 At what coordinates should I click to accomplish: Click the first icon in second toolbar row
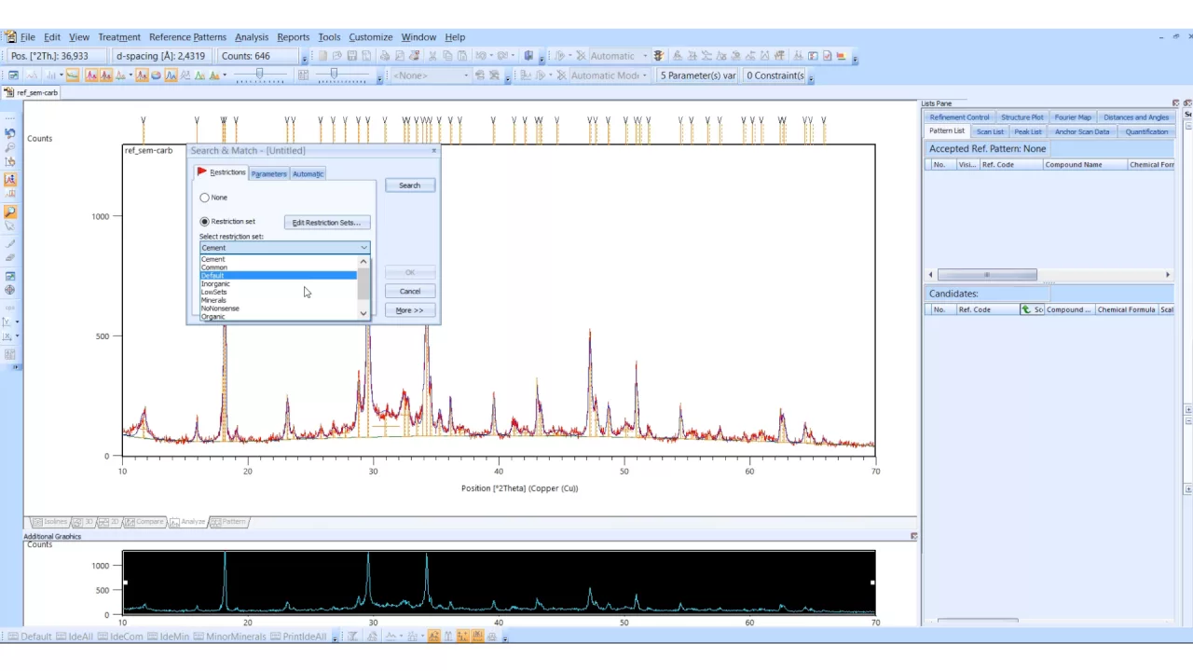click(x=13, y=75)
